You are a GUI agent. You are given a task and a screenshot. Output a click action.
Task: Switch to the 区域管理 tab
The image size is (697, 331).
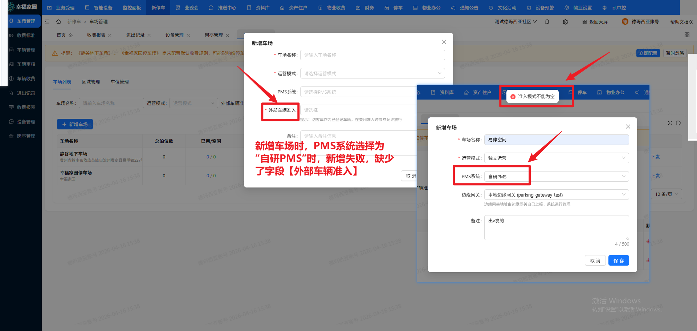pyautogui.click(x=91, y=82)
